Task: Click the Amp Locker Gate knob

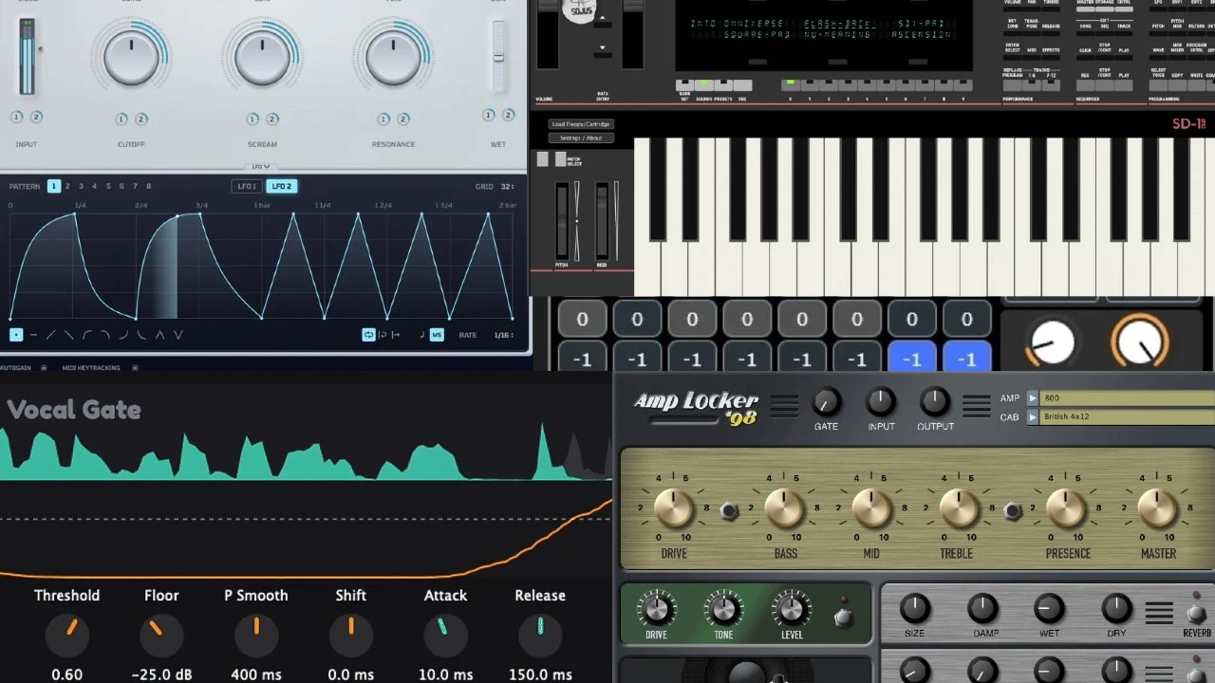Action: 826,402
